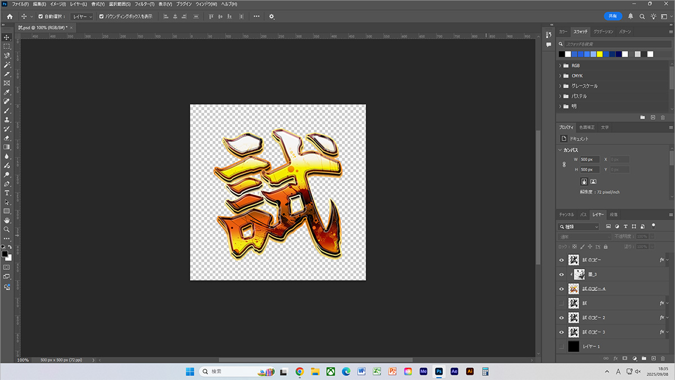Open the auto-select レイヤー dropdown
The width and height of the screenshot is (675, 380).
(x=83, y=16)
